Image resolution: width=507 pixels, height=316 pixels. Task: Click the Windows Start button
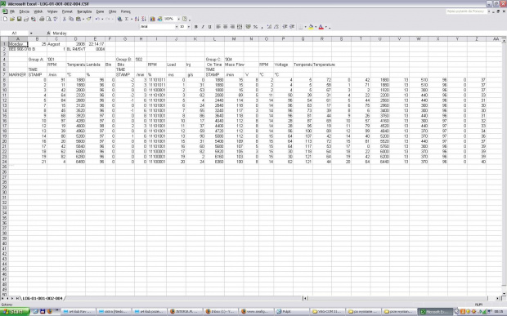[x=15, y=311]
